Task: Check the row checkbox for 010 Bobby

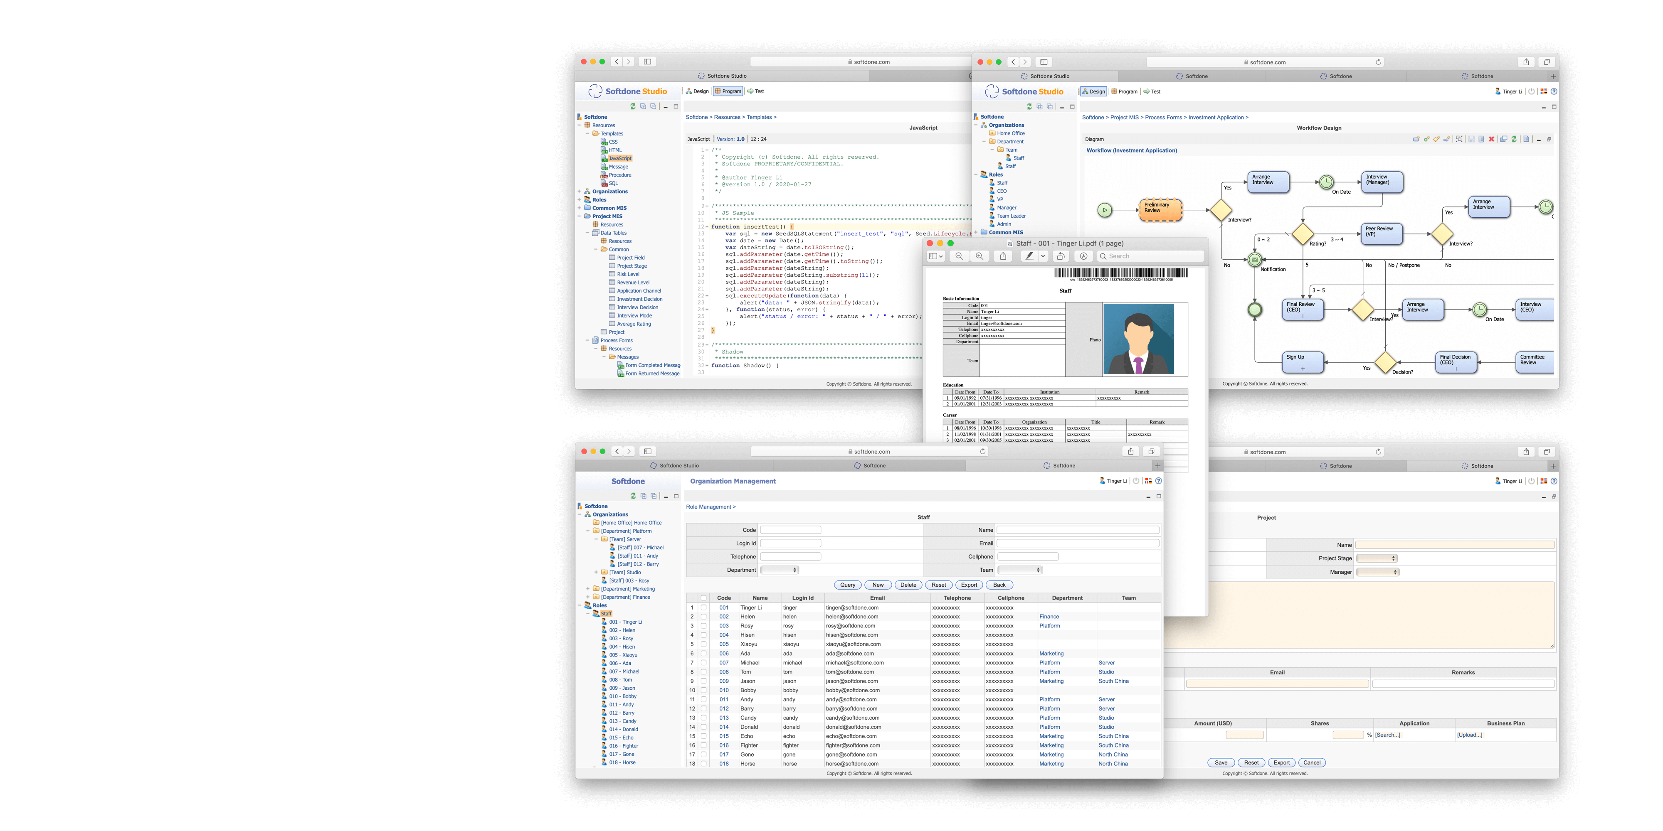Action: (x=704, y=690)
